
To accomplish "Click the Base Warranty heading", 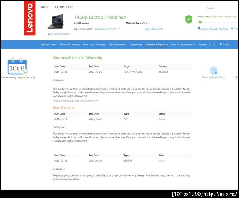I will 63,107.
